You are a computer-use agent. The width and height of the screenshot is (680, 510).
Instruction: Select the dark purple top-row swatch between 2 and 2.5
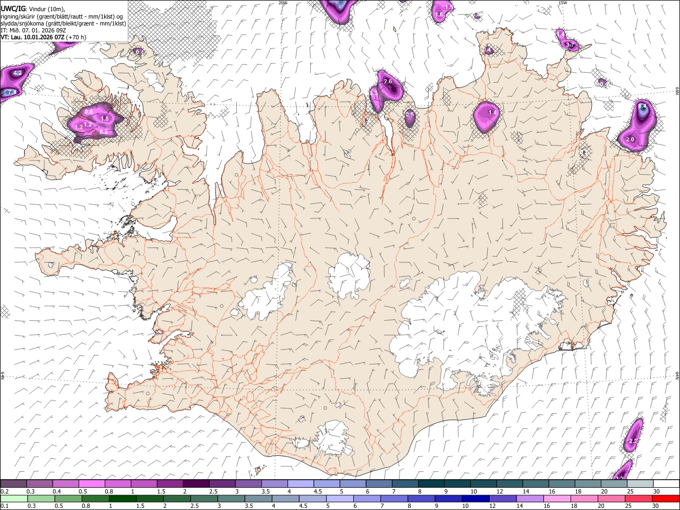(x=195, y=483)
